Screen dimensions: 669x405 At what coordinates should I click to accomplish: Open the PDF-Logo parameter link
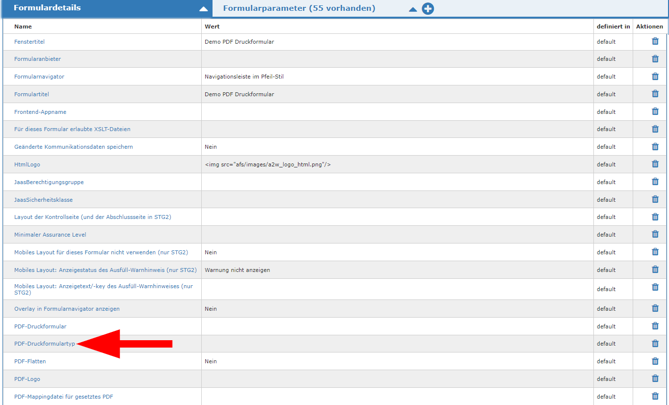tap(27, 379)
